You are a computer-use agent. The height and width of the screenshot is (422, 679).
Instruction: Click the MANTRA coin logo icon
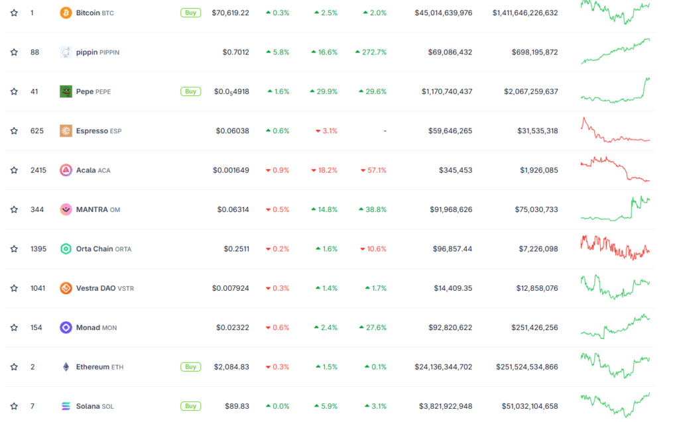pyautogui.click(x=66, y=209)
